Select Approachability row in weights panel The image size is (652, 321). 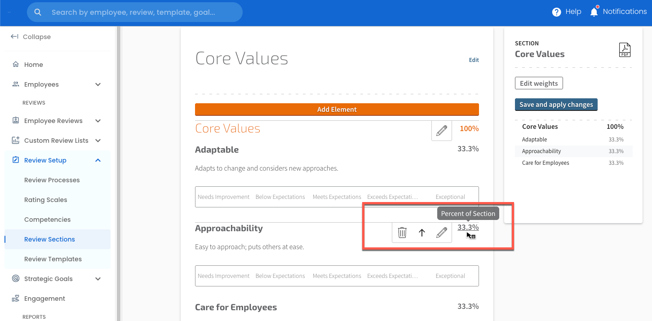click(573, 151)
